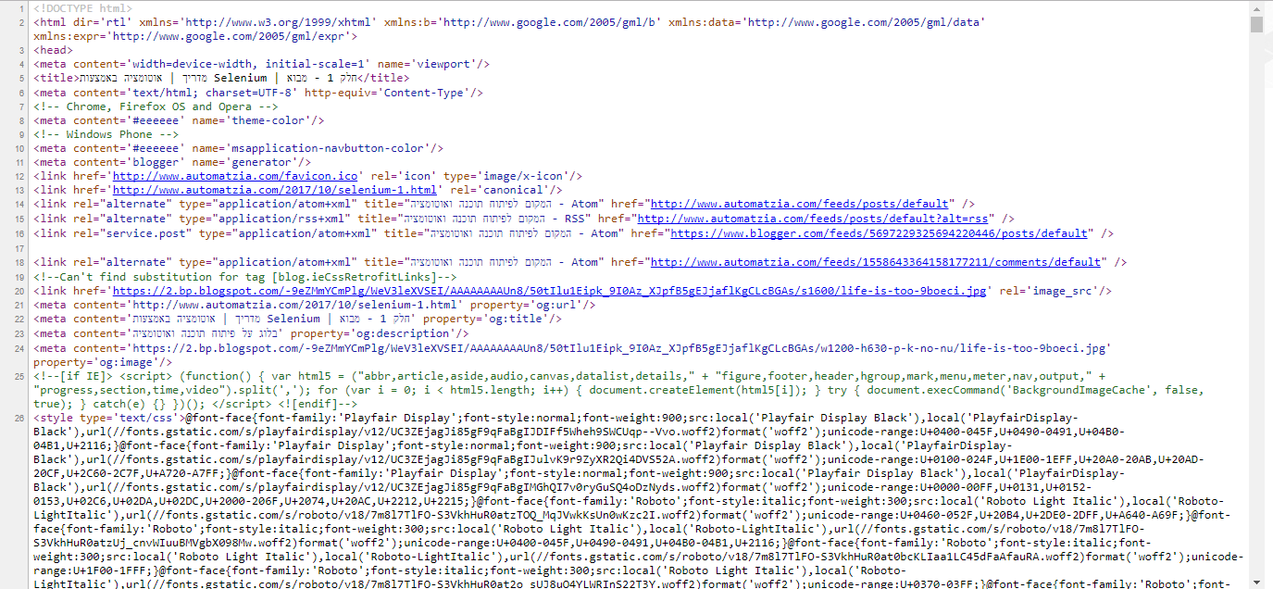Click line number 17 in the gutter
This screenshot has height=589, width=1273.
click(x=19, y=247)
